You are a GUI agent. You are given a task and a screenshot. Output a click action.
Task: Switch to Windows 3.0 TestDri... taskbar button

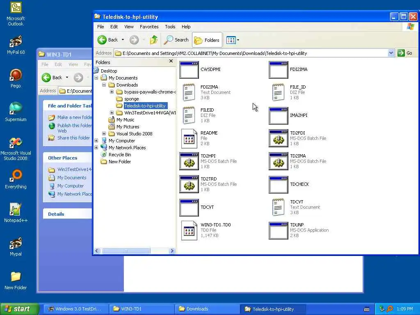pyautogui.click(x=75, y=309)
